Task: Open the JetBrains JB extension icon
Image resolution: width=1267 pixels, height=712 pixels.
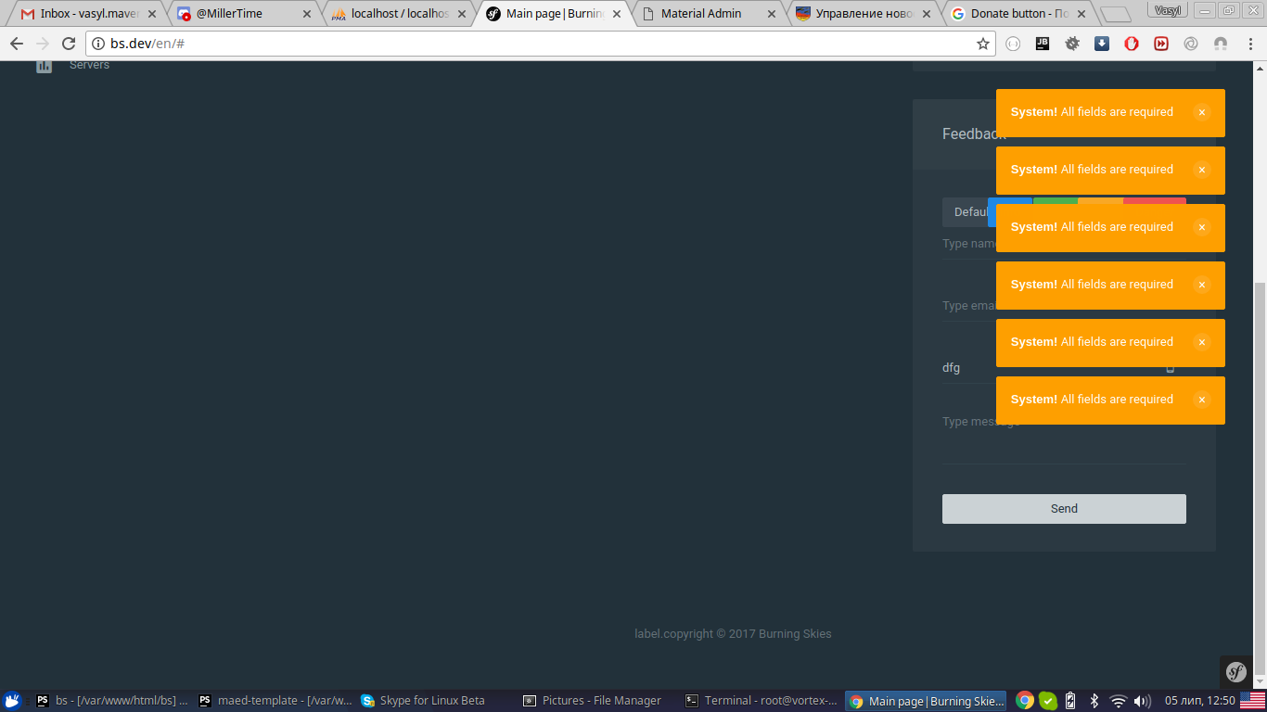Action: [x=1043, y=44]
